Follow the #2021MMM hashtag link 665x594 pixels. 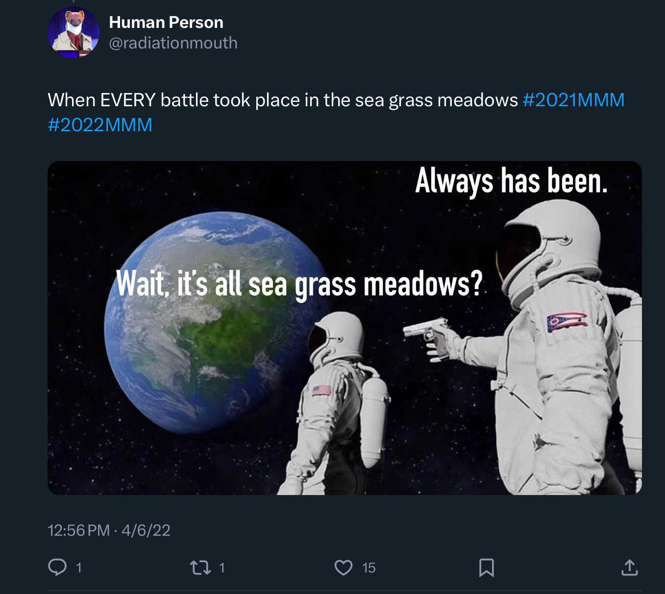pyautogui.click(x=573, y=100)
